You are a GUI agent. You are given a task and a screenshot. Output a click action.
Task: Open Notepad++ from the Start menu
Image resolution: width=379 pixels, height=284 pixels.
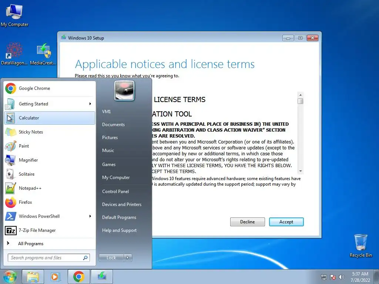[x=50, y=188]
